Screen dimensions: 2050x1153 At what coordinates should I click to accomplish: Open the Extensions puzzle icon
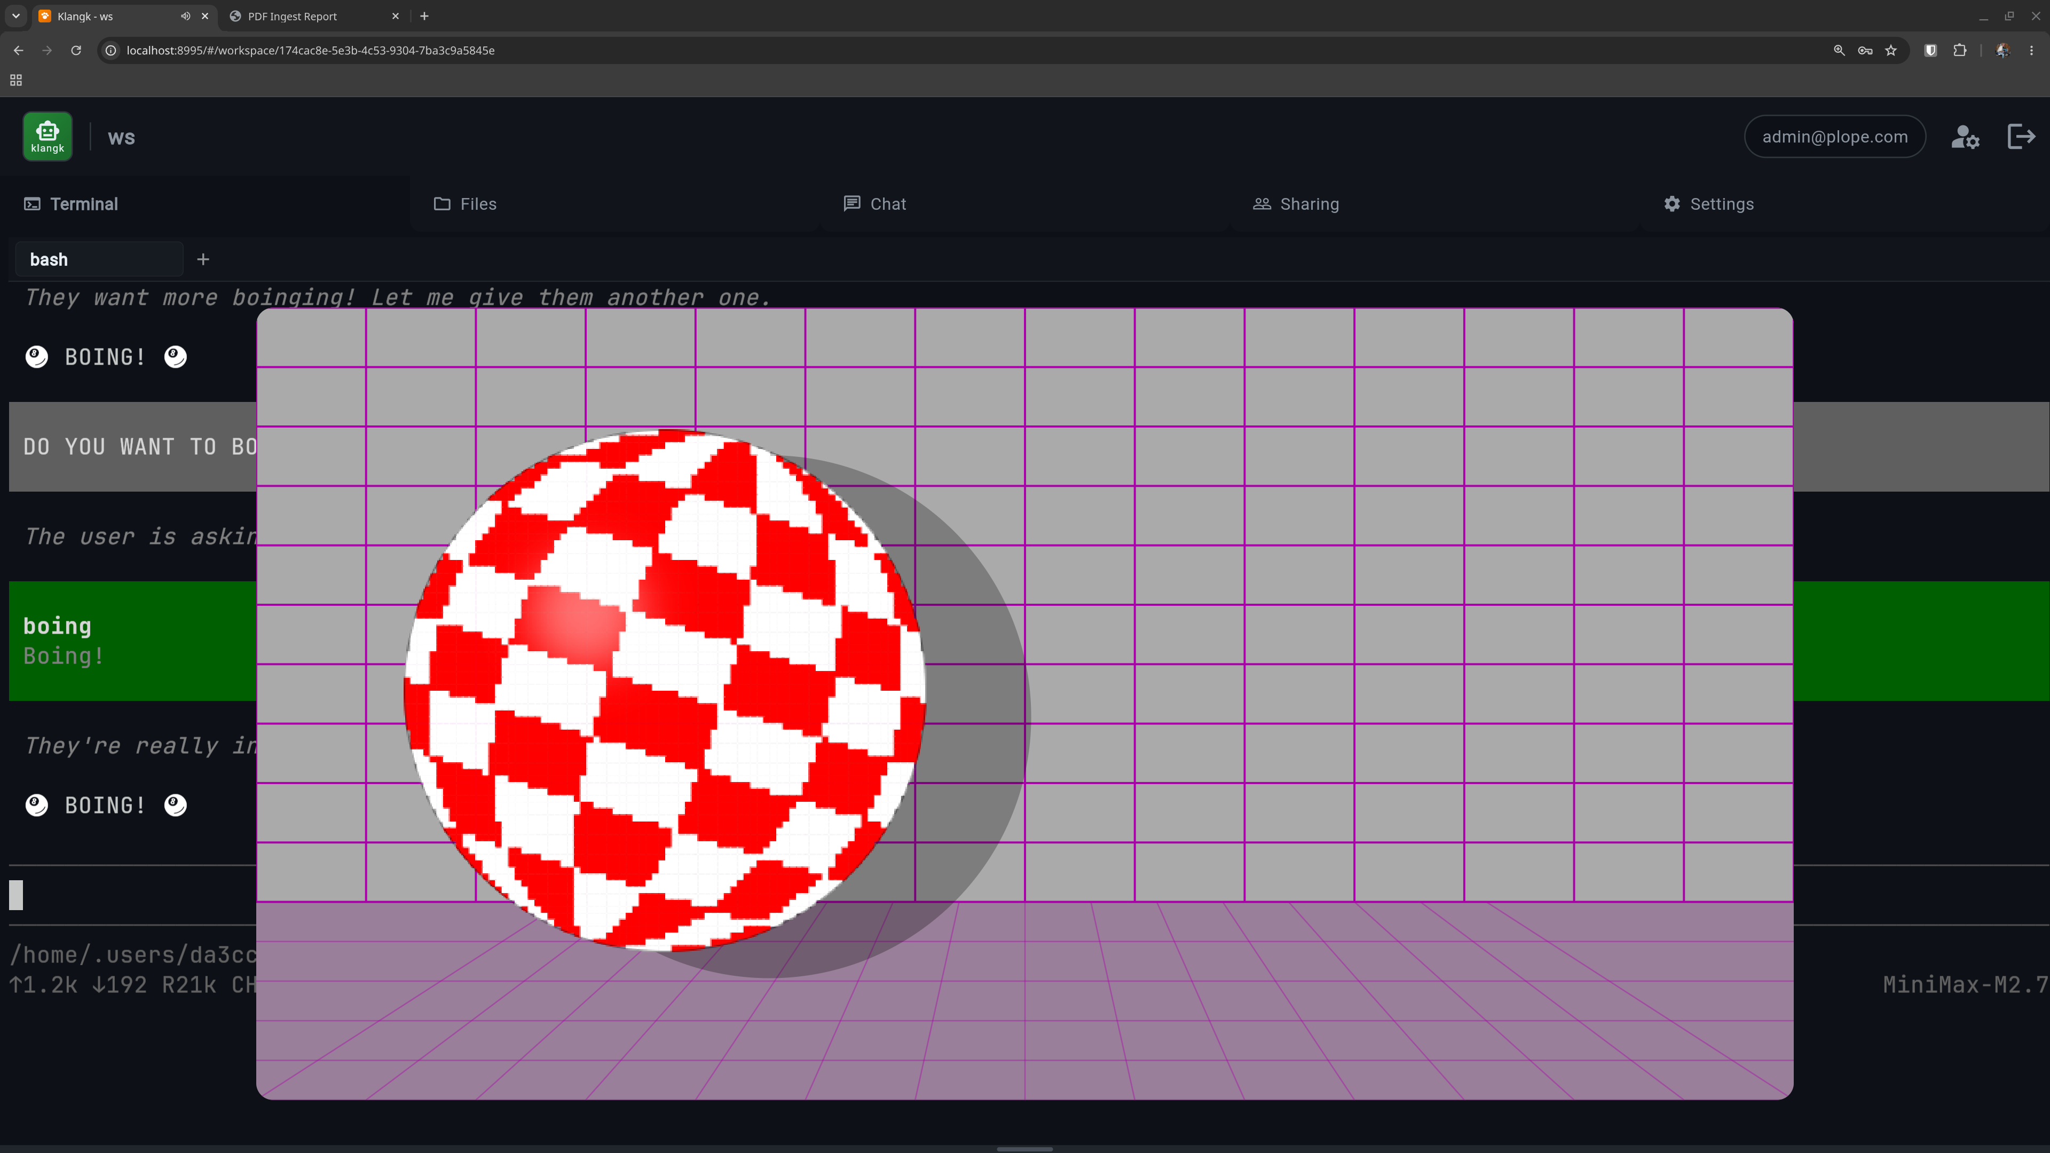coord(1959,50)
